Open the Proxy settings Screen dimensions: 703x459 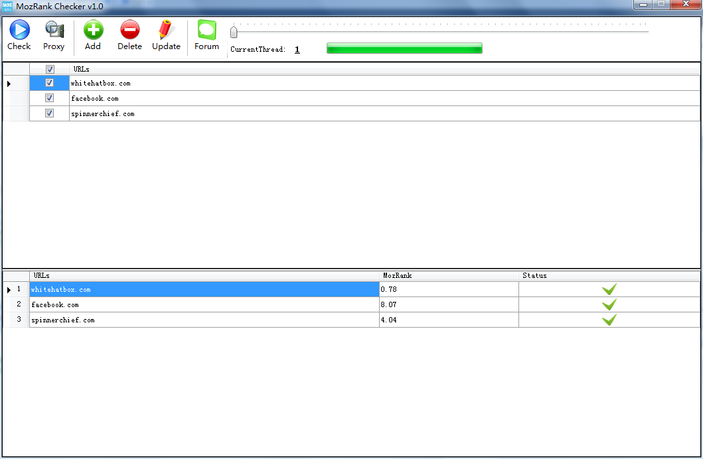tap(54, 31)
